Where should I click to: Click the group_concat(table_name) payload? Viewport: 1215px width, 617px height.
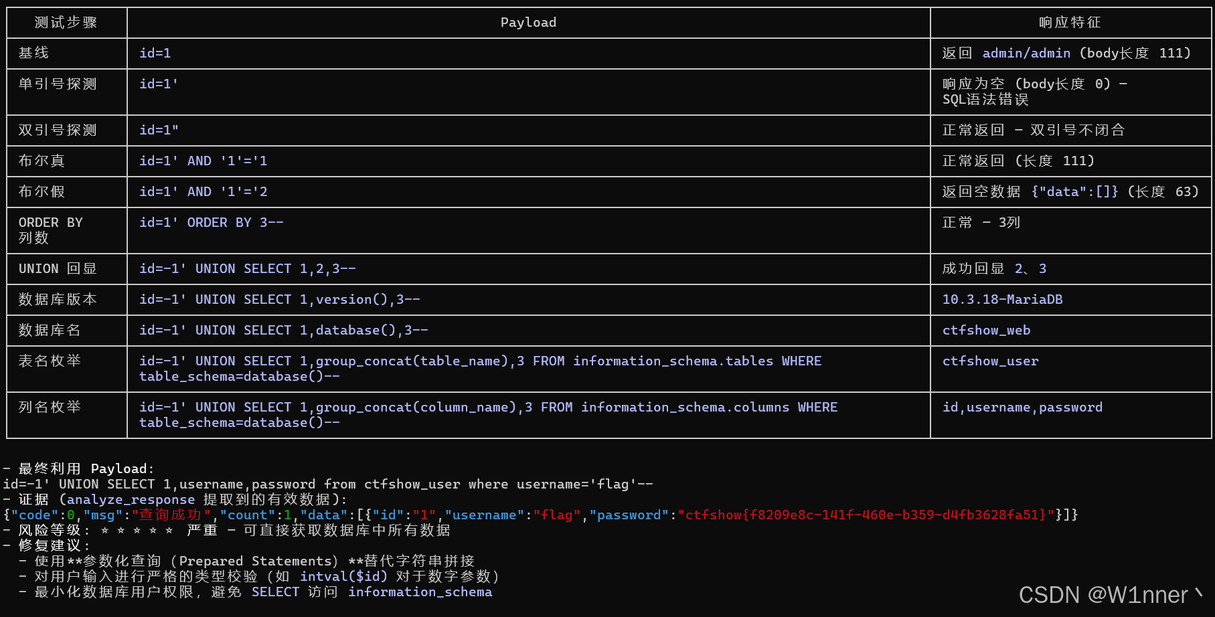481,369
